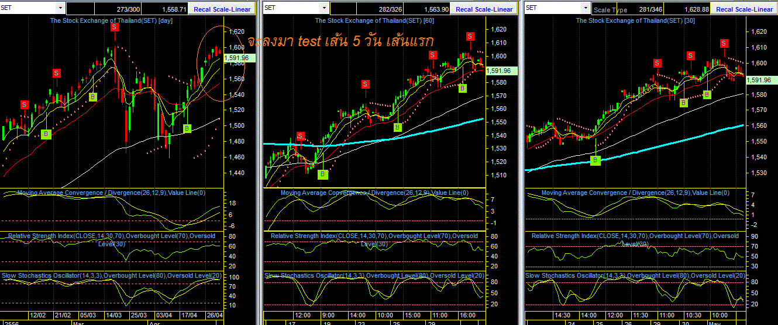
Task: Click the 12/02 date label on day axis
Action: [38, 314]
